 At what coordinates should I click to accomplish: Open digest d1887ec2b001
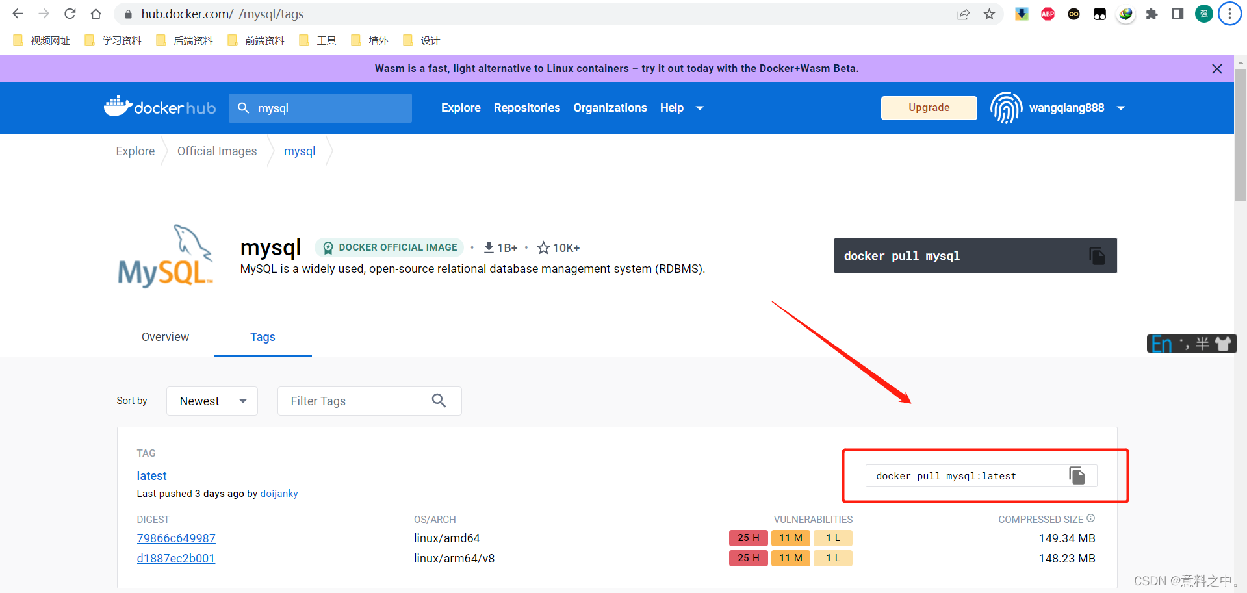tap(176, 559)
